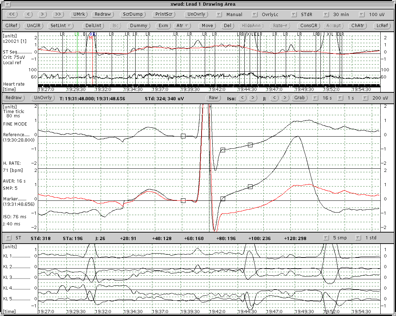The width and height of the screenshot is (396, 316).
Task: Expand the 30 min time-scale dropdown
Action: point(326,15)
